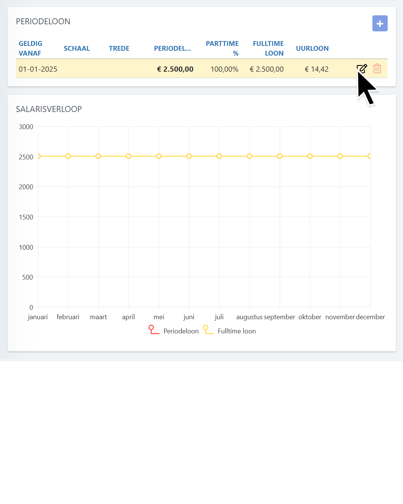Image resolution: width=403 pixels, height=504 pixels.
Task: Click the PARTTIME % column header
Action: [x=222, y=49]
